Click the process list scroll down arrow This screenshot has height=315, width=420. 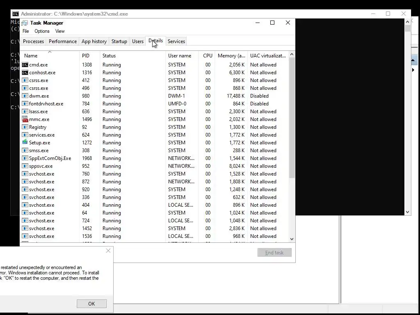292,239
